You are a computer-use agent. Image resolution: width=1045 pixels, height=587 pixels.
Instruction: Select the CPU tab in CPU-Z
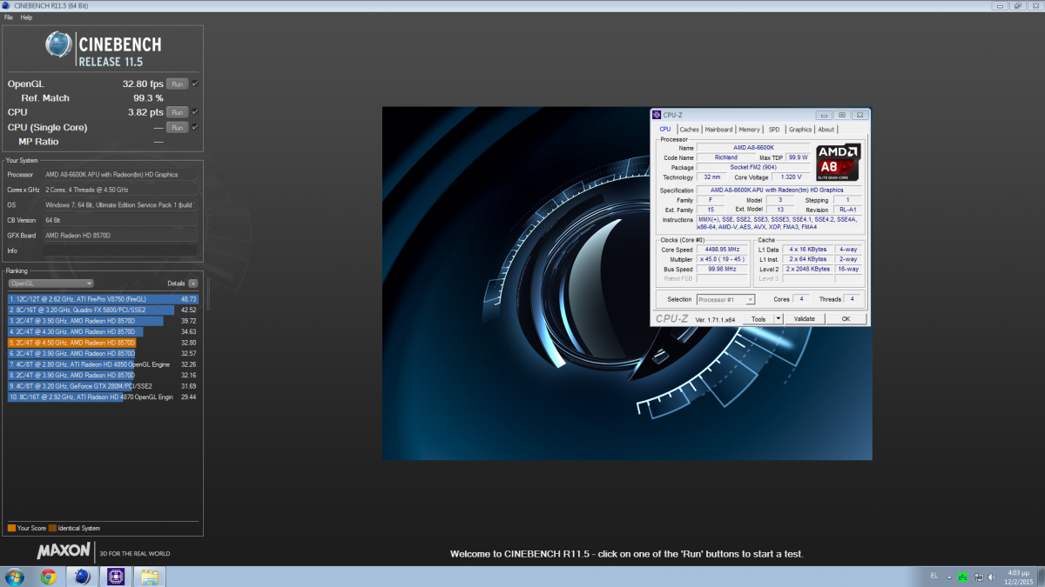point(665,129)
